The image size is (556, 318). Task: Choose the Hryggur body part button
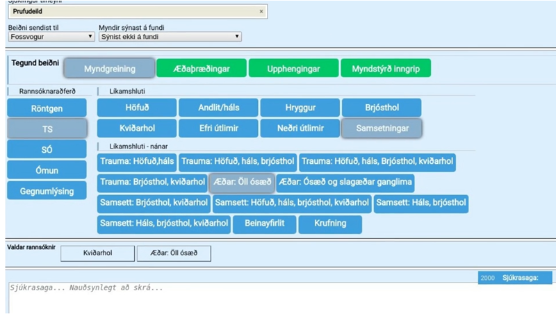tap(300, 108)
